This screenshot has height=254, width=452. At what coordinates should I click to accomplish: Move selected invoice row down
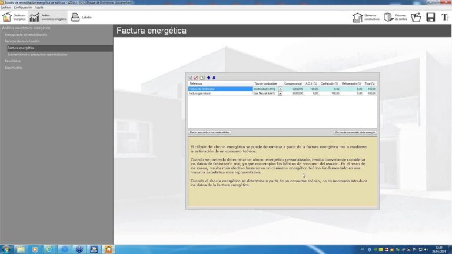click(x=214, y=78)
